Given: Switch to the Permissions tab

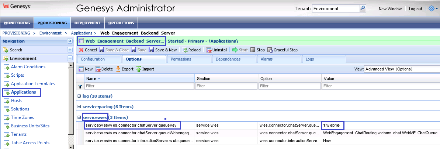Looking at the screenshot, I should click(189, 59).
